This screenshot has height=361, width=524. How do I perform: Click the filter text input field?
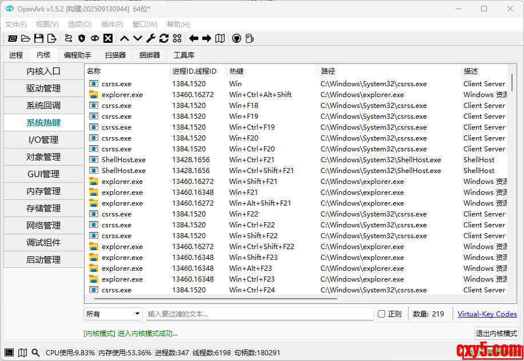259,314
